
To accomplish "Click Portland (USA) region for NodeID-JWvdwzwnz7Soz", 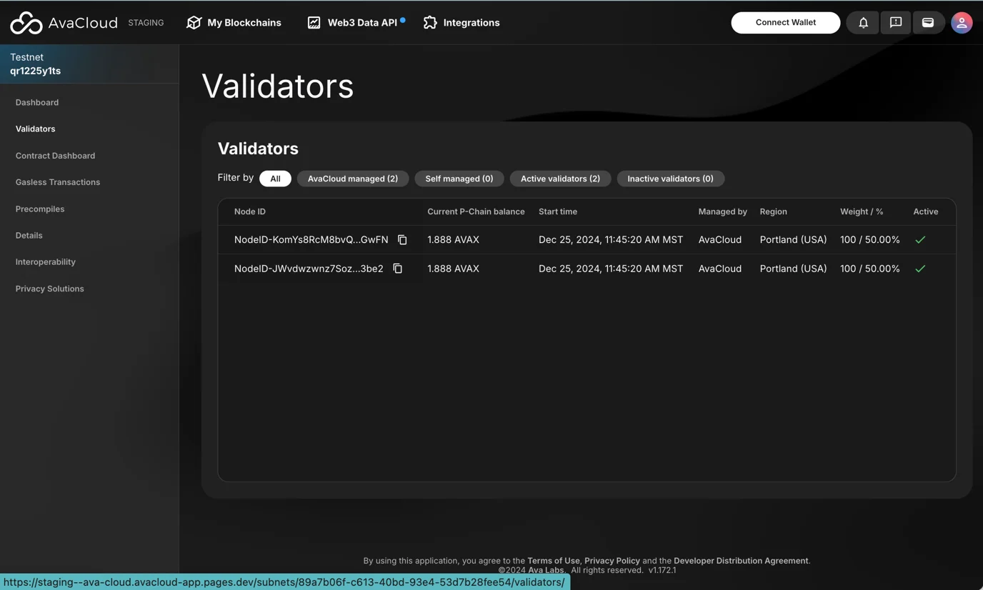I will (x=794, y=269).
